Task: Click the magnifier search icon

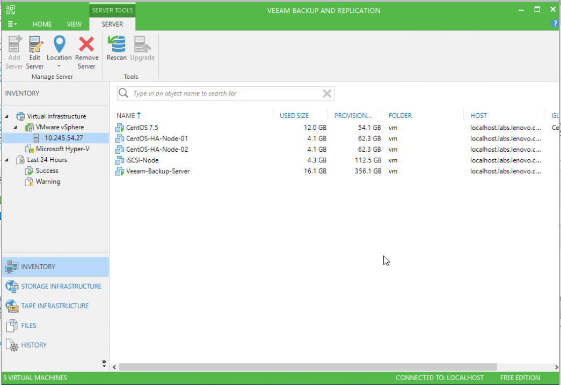Action: coord(123,93)
